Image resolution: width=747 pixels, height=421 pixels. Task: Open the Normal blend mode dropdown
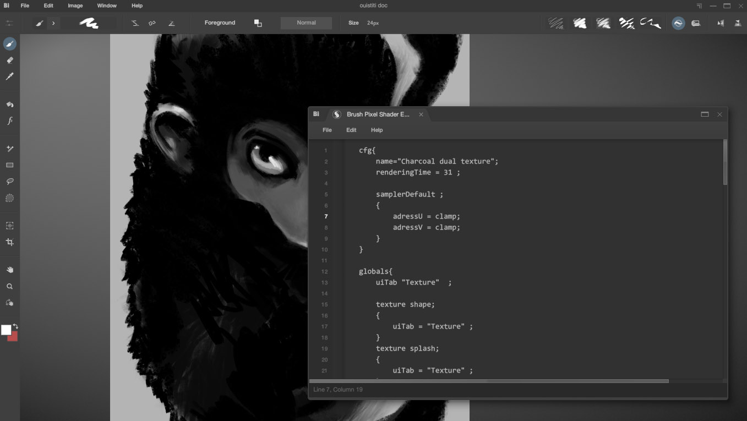tap(306, 23)
